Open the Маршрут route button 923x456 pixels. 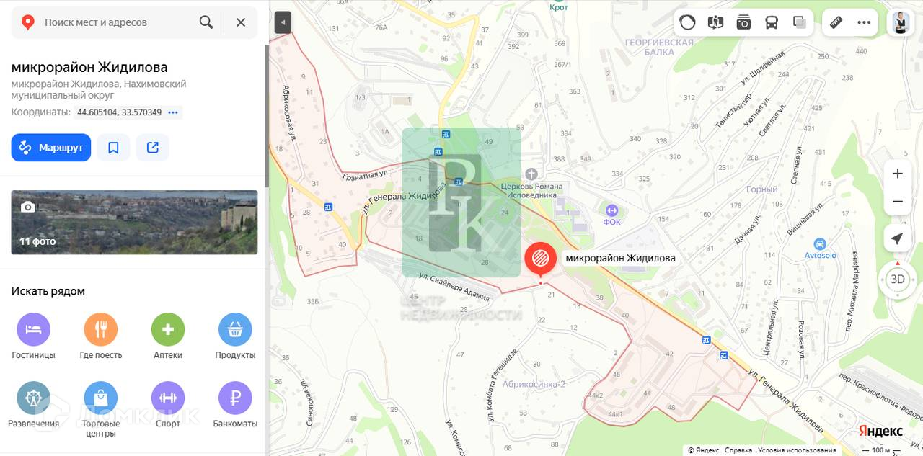coord(51,148)
